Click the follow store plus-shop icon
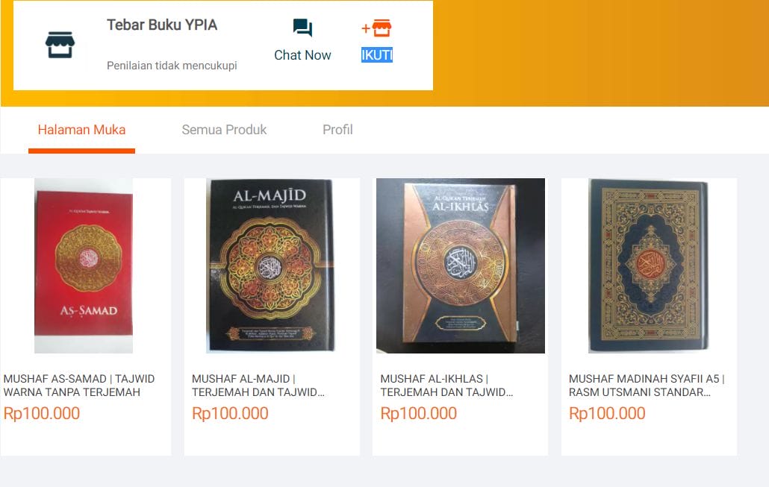Screen dimensions: 769x487 (376, 28)
